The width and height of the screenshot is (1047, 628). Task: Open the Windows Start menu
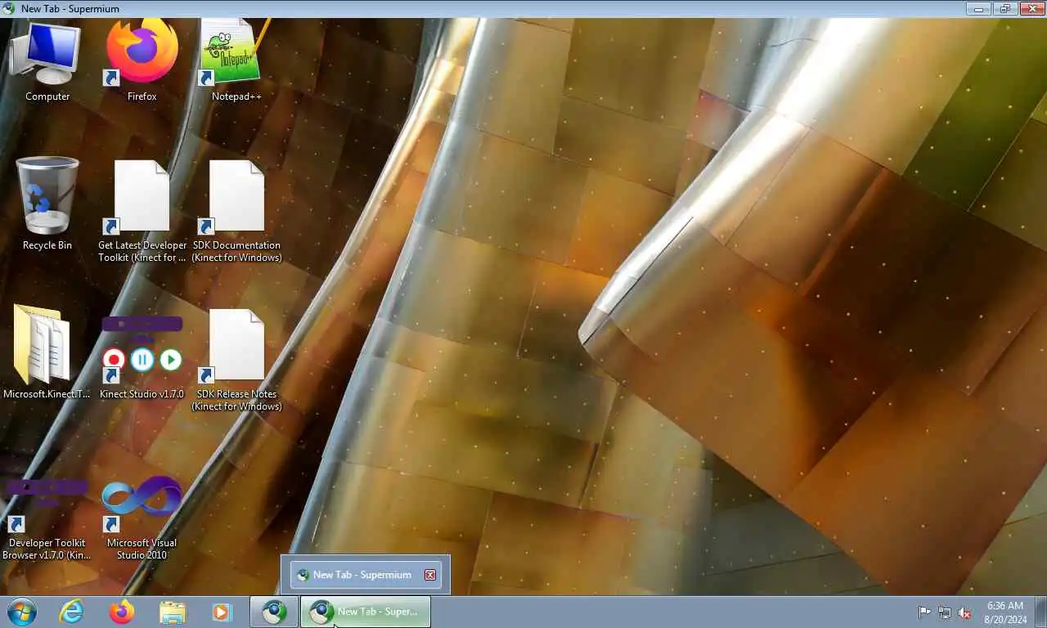[22, 612]
